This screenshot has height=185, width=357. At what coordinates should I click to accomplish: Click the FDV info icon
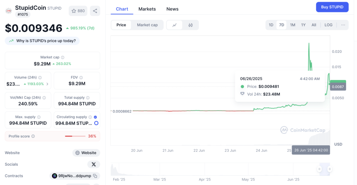pos(81,78)
